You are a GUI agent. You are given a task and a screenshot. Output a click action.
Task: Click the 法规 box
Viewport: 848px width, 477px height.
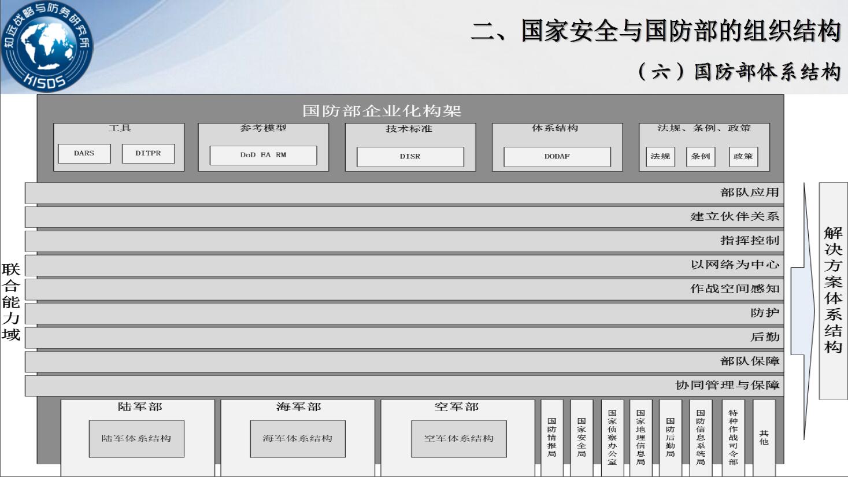(660, 157)
